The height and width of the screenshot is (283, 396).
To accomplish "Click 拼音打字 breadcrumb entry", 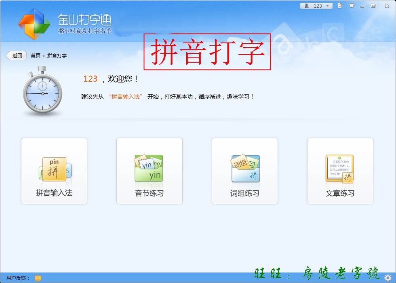I will 57,56.
